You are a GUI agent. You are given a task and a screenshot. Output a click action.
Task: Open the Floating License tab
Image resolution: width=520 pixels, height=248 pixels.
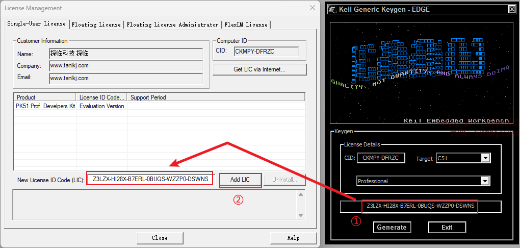(x=96, y=24)
